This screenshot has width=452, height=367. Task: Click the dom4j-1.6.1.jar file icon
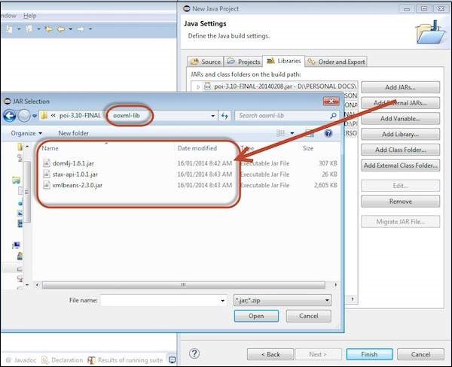coord(47,163)
